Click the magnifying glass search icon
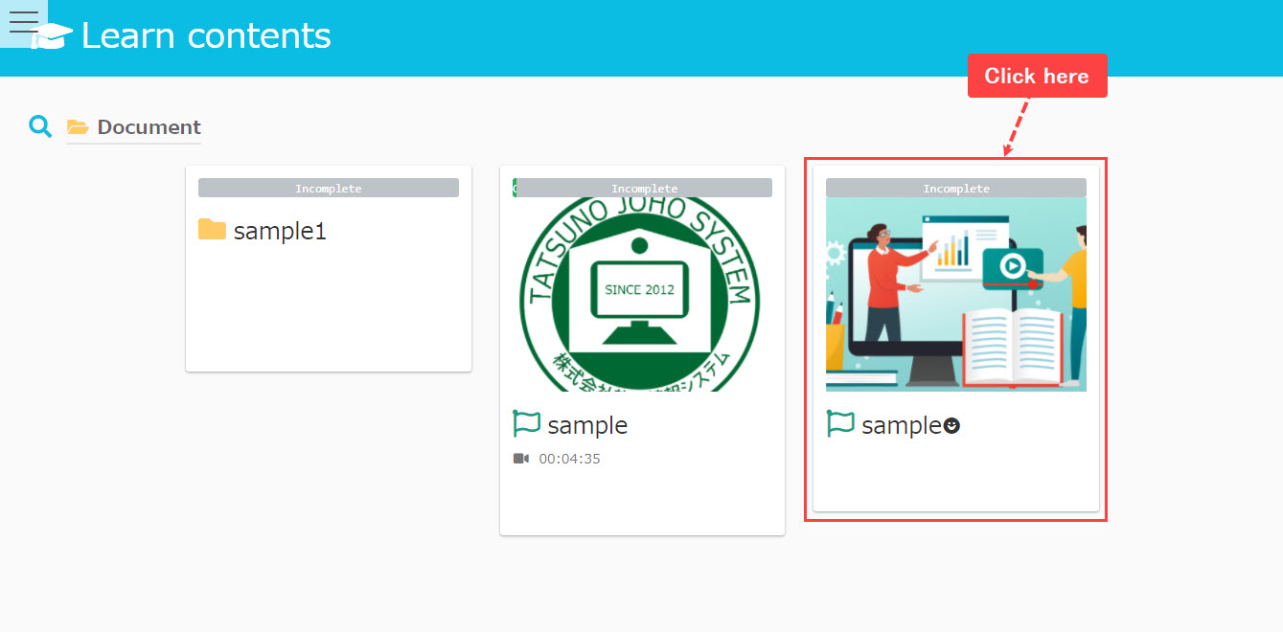Image resolution: width=1283 pixels, height=632 pixels. coord(40,126)
